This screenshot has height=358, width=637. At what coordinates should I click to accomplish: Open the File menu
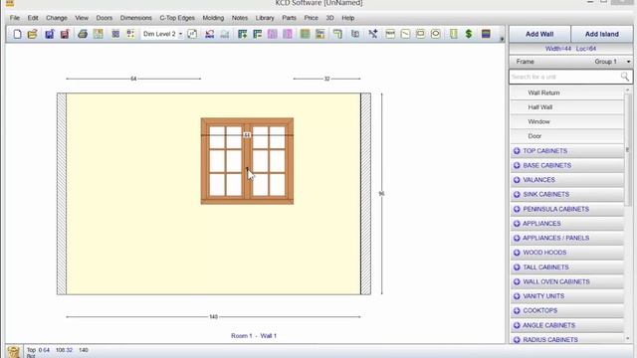point(15,18)
